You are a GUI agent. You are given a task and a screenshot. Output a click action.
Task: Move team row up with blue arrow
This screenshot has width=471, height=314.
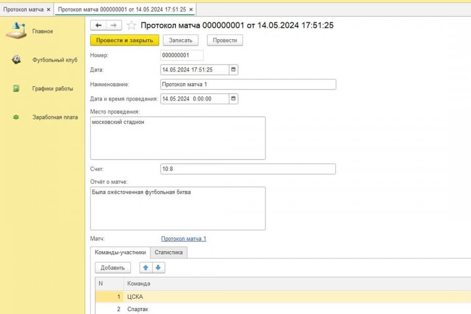point(145,267)
